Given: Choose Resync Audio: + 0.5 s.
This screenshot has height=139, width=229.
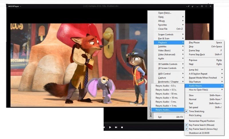Looking at the screenshot, I should (x=167, y=90).
